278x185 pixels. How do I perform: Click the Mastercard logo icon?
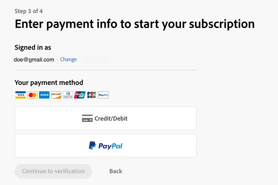(x=32, y=95)
